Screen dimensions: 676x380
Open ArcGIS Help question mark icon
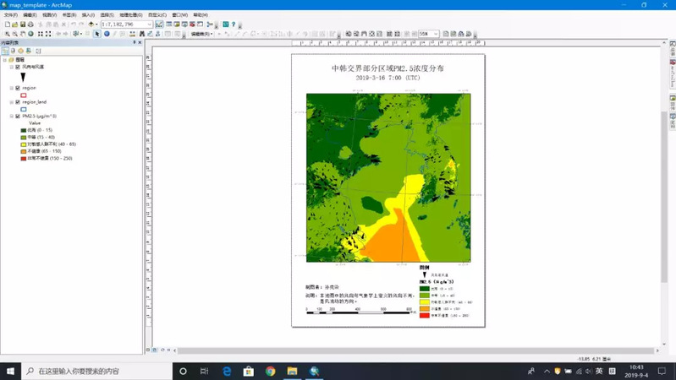coord(234,24)
